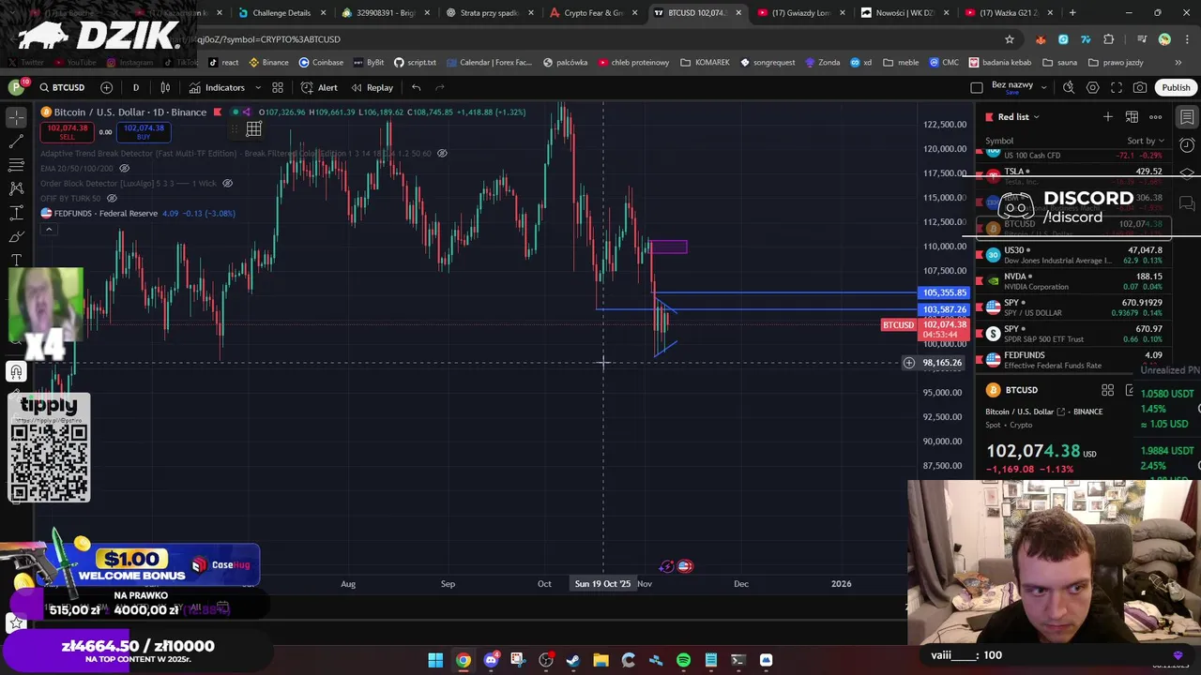Open the alerts clock panel in right sidebar
The height and width of the screenshot is (675, 1201).
pos(1187,145)
